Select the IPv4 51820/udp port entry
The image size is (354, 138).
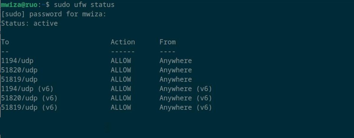(19, 70)
